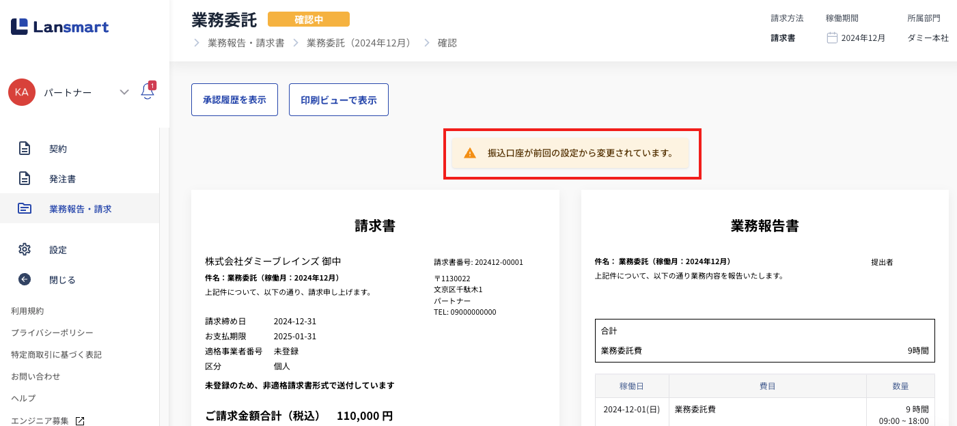Click the 契約 document icon

click(x=25, y=148)
